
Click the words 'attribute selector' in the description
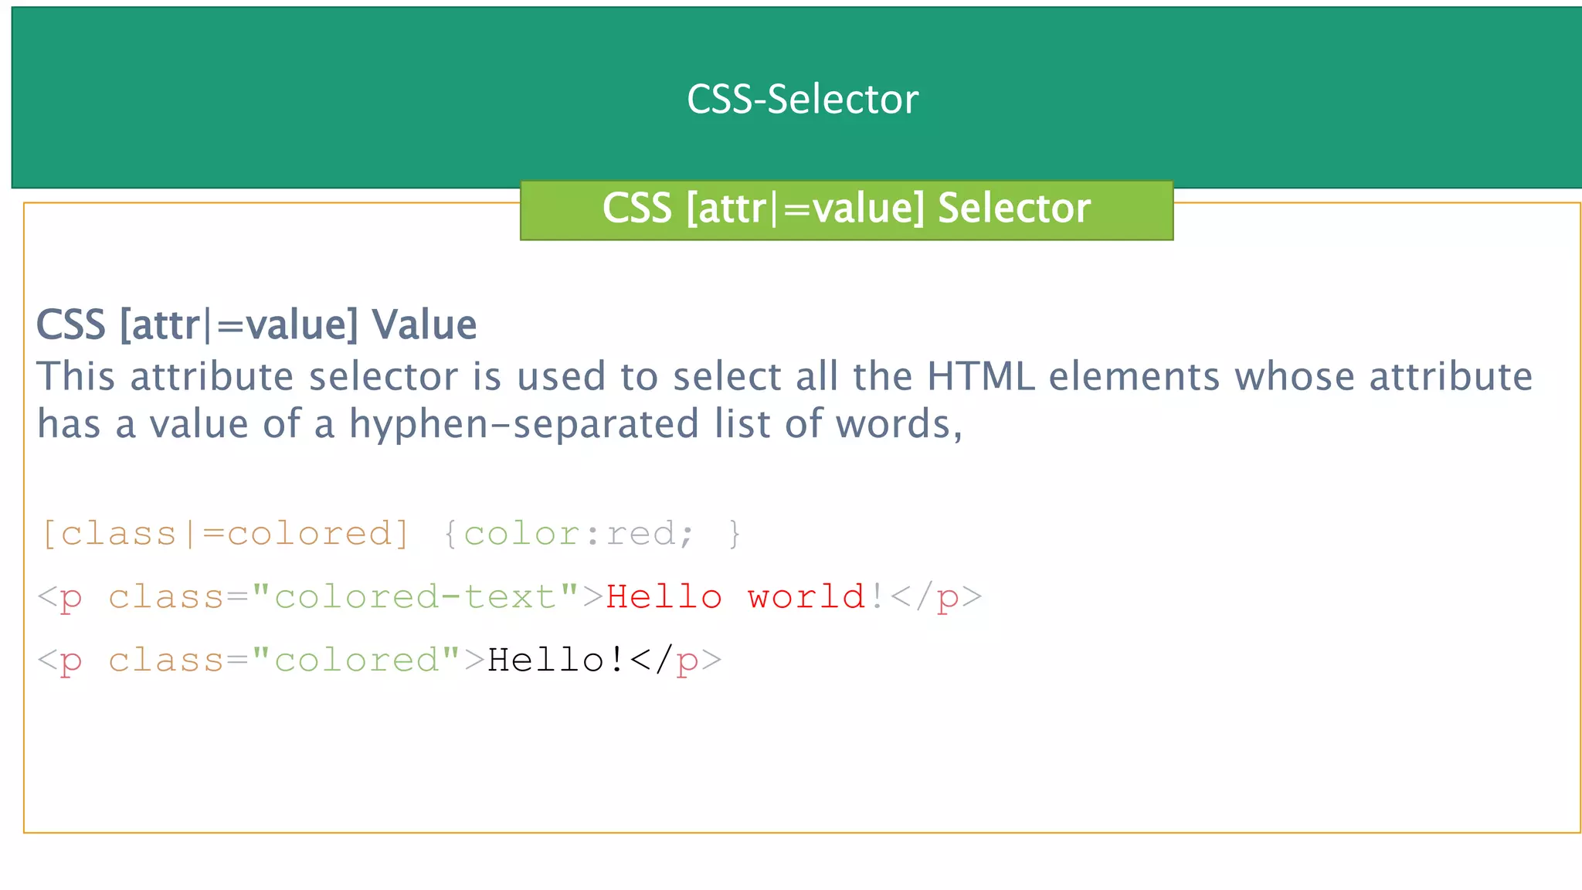click(294, 377)
